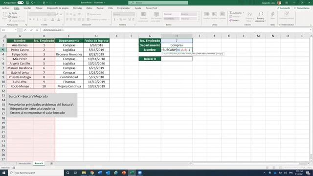Open the Borrar eraser dropdown
The image size is (313, 176).
pos(234,21)
